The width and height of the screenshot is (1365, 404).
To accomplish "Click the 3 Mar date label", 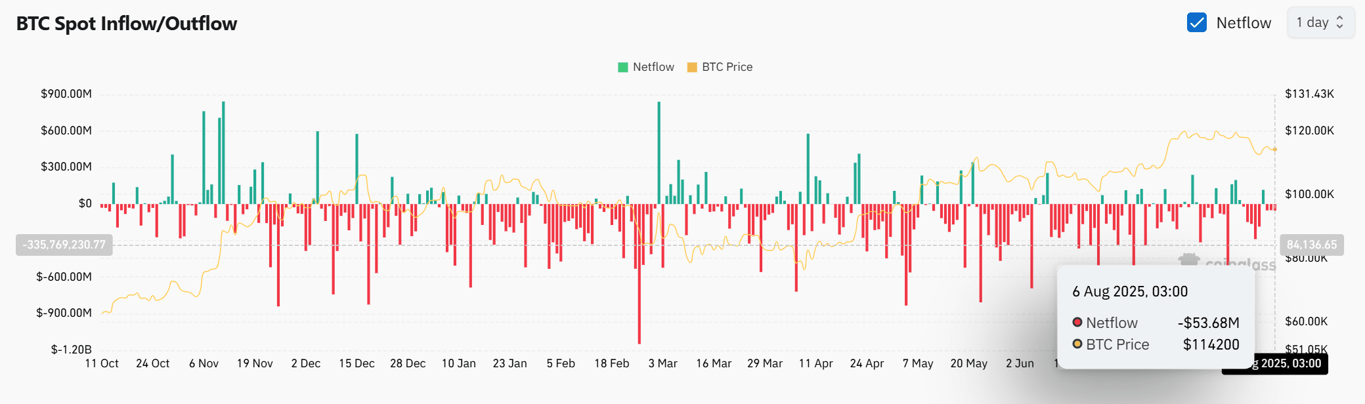I will [x=662, y=363].
